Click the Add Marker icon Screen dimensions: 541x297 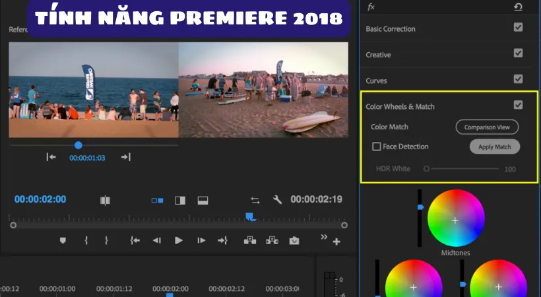63,240
